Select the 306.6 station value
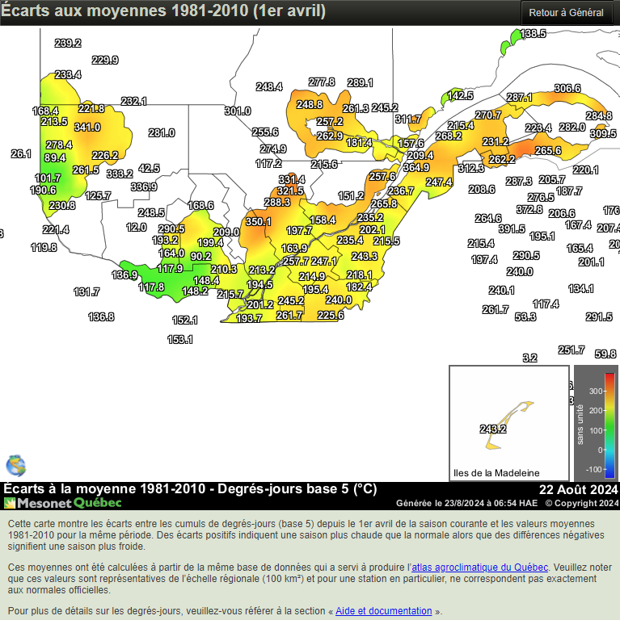Image resolution: width=620 pixels, height=620 pixels. [x=567, y=89]
